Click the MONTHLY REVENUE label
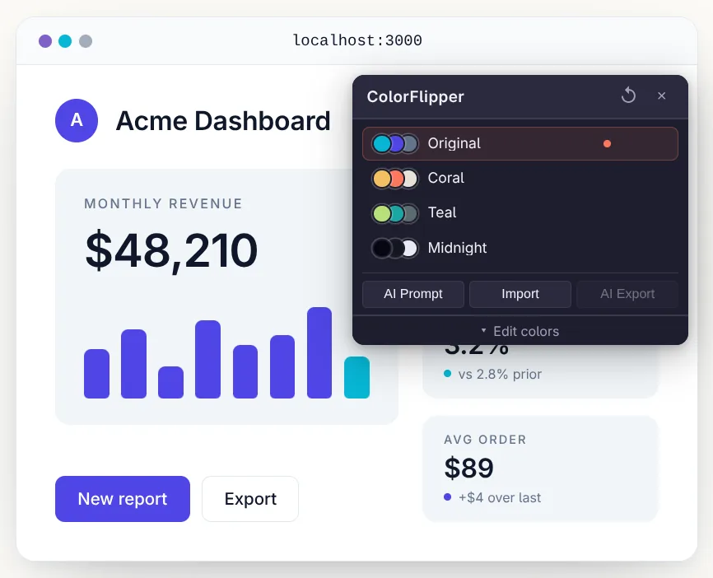The width and height of the screenshot is (713, 578). coord(163,203)
